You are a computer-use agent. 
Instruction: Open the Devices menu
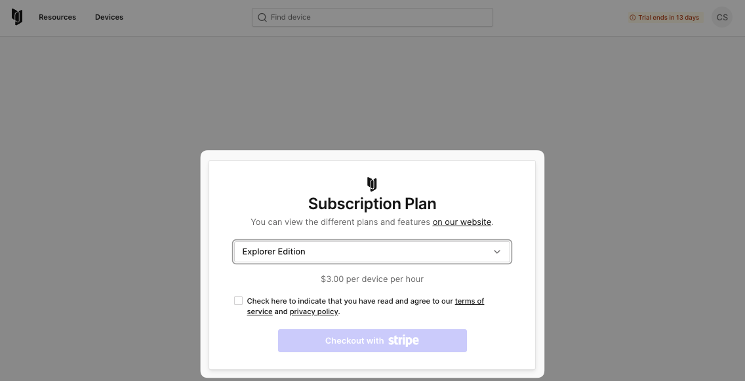point(109,17)
